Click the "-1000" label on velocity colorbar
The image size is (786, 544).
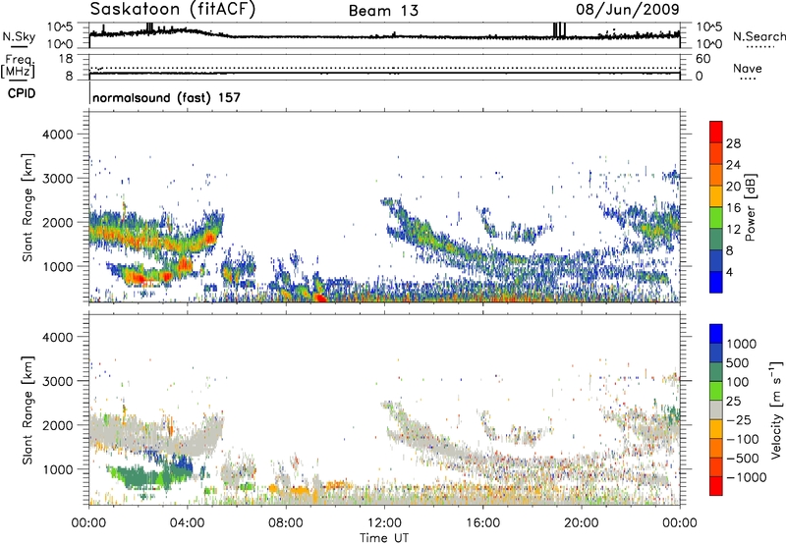[x=747, y=477]
